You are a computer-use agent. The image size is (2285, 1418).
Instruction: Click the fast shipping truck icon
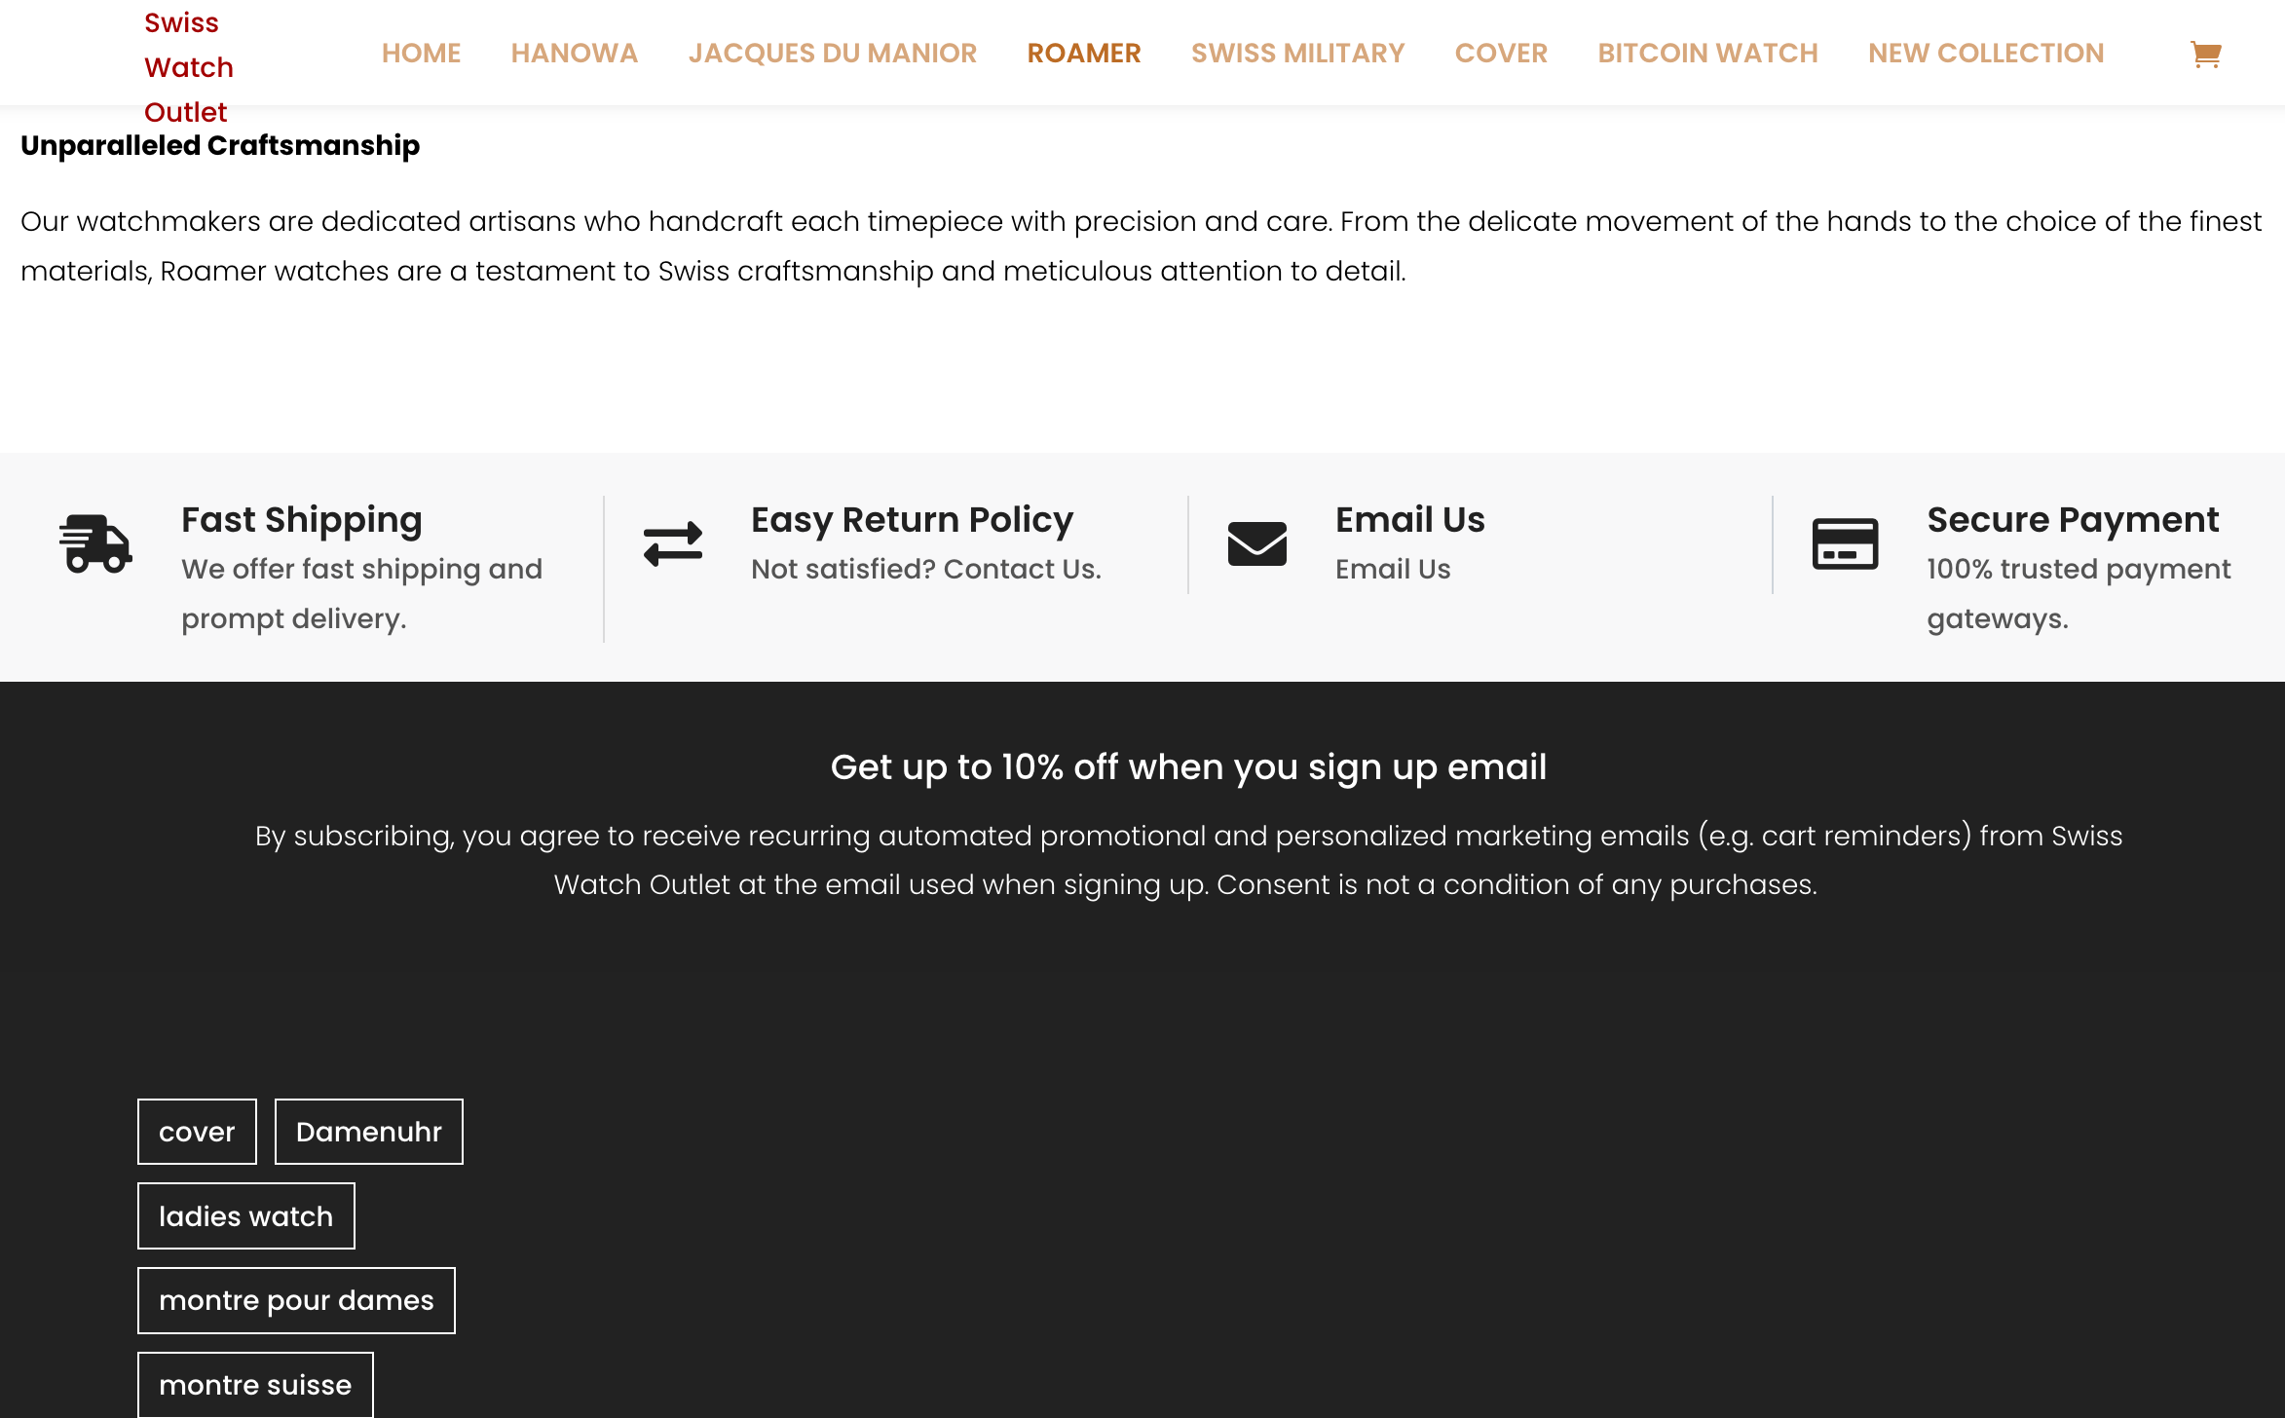(95, 543)
